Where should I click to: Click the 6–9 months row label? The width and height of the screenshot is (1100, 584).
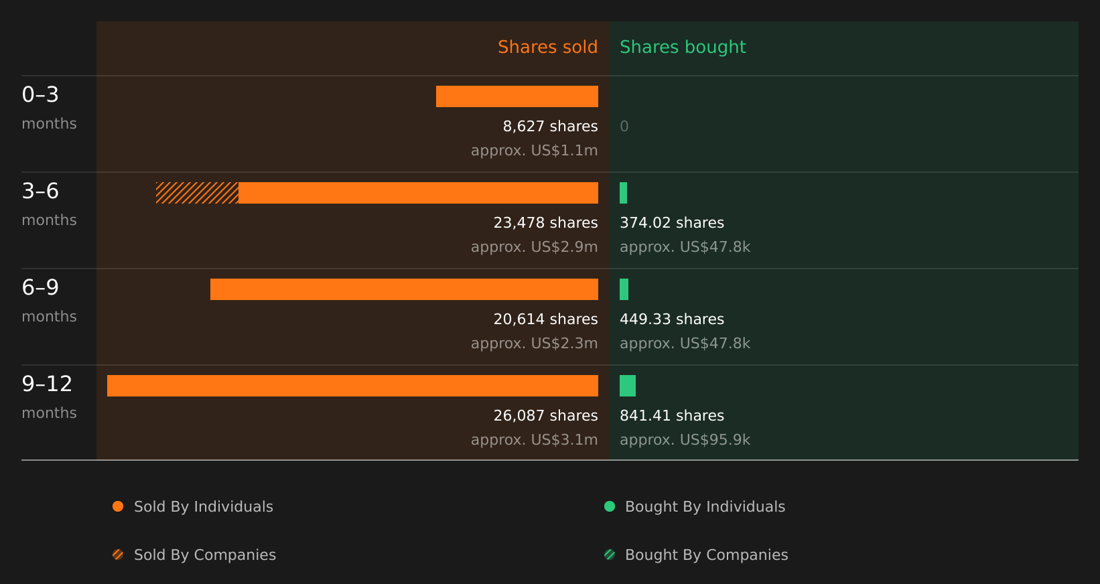point(49,301)
